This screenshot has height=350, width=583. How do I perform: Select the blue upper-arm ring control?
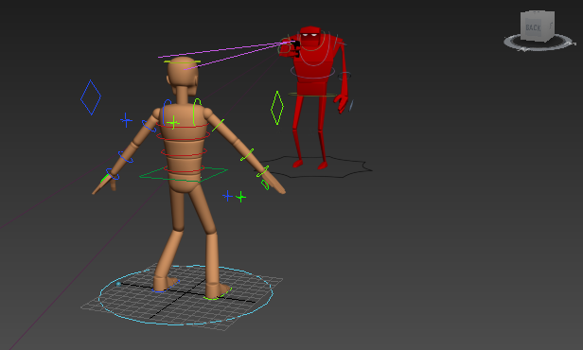pyautogui.click(x=149, y=126)
